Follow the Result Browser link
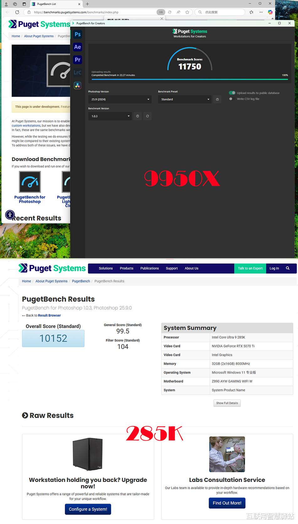This screenshot has width=298, height=524. tap(50, 316)
